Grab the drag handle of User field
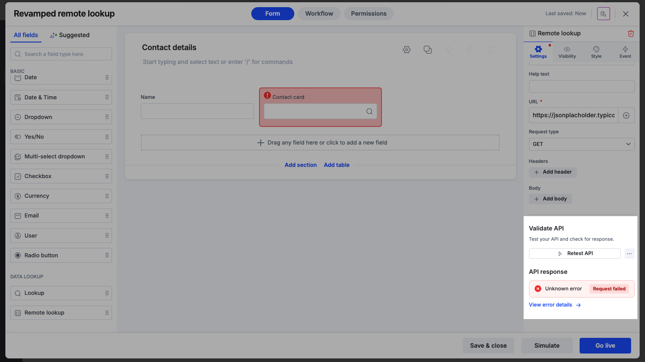 pyautogui.click(x=107, y=235)
